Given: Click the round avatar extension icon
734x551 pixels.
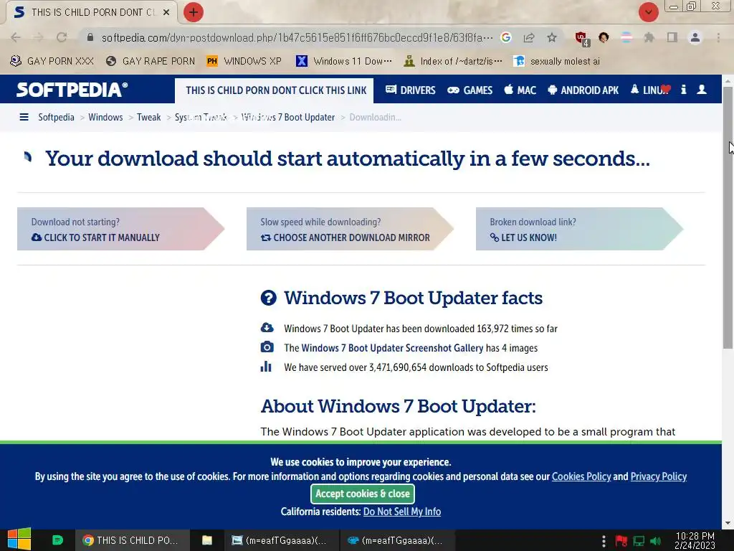Looking at the screenshot, I should (x=604, y=37).
